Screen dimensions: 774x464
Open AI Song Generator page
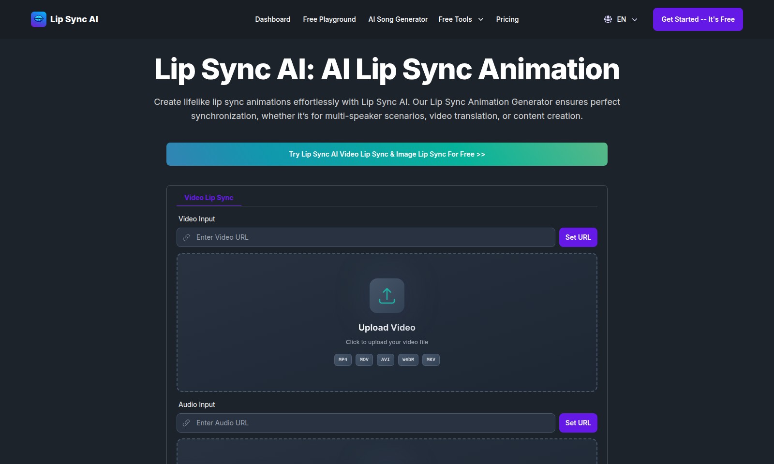(x=398, y=19)
